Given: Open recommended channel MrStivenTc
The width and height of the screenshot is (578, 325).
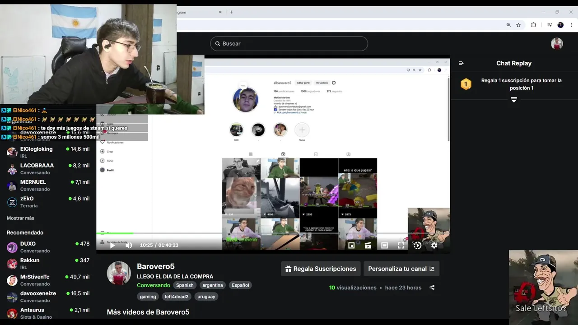Looking at the screenshot, I should (x=48, y=280).
